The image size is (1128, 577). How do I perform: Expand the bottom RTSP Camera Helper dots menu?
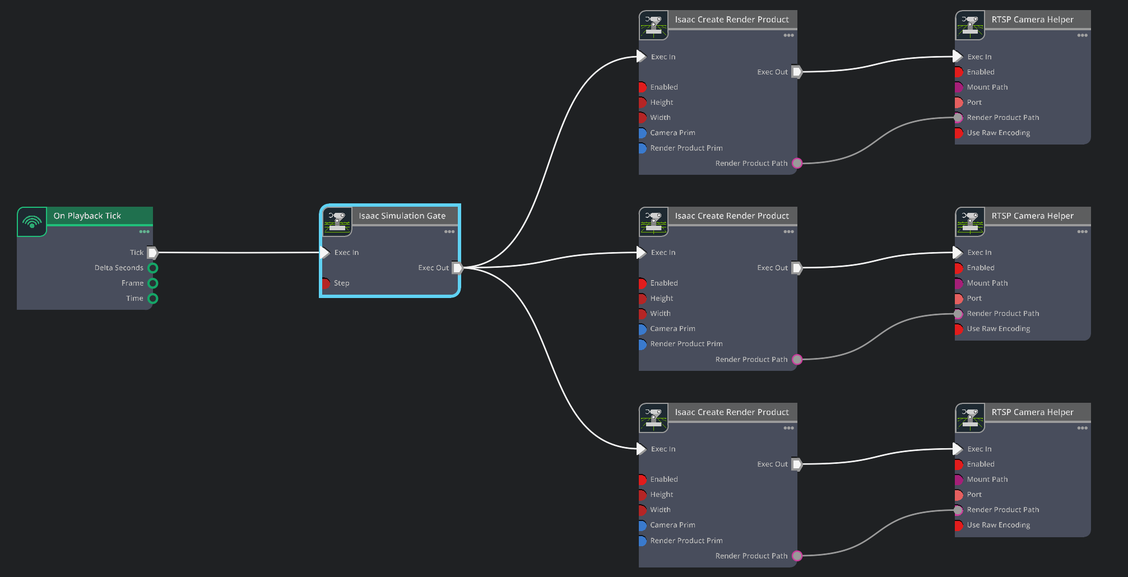point(1082,428)
